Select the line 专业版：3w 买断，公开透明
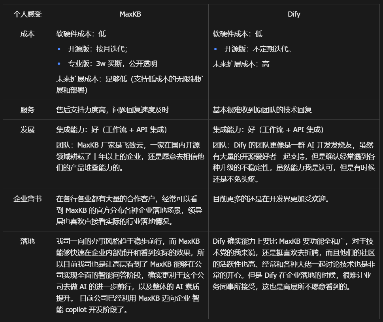 [112, 64]
